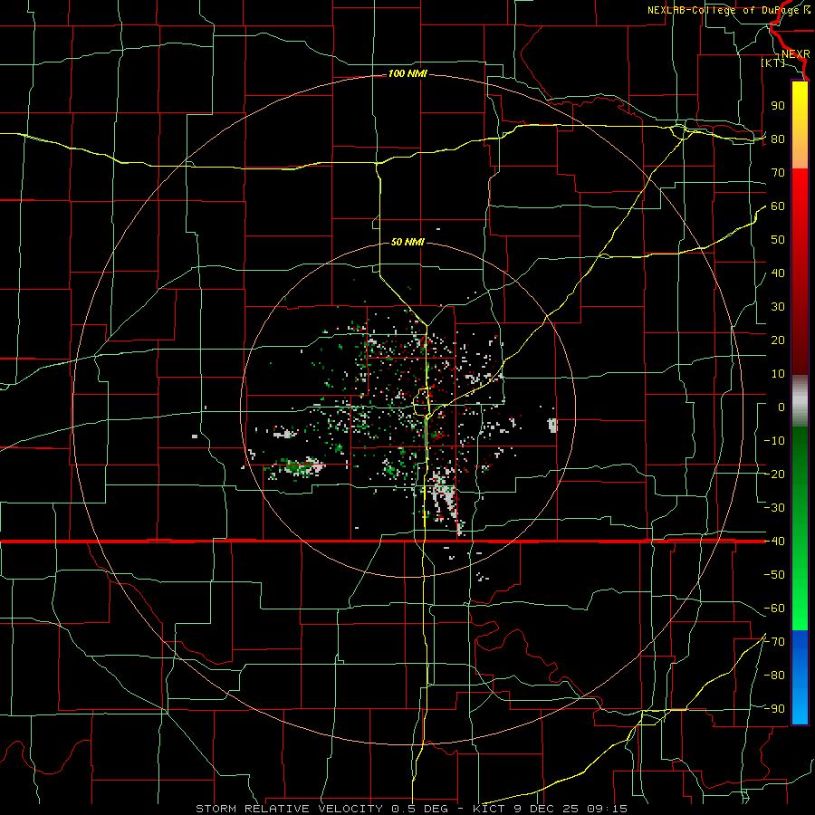This screenshot has height=815, width=815.
Task: Click the 20 value on velocity scale
Action: pyautogui.click(x=778, y=340)
